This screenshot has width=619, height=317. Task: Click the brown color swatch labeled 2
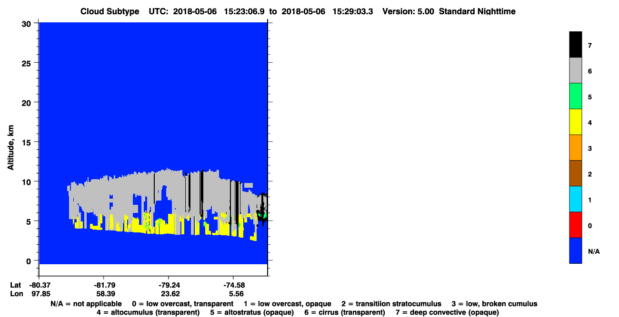click(575, 173)
